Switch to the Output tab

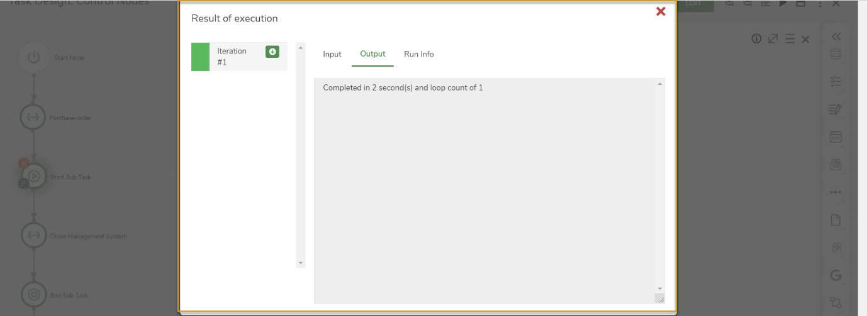click(x=372, y=54)
